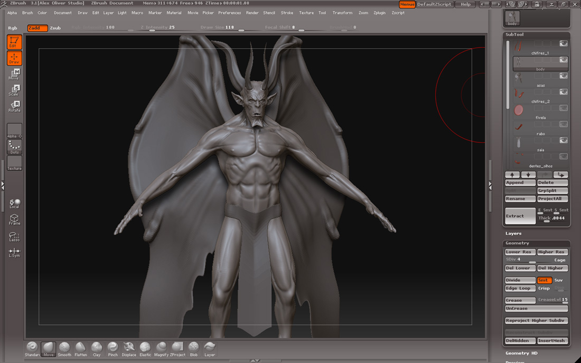The width and height of the screenshot is (581, 363).
Task: Toggle Local transformations icon
Action: (14, 204)
